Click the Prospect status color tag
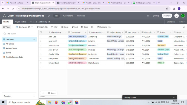The width and height of the screenshot is (187, 105). coord(162,45)
